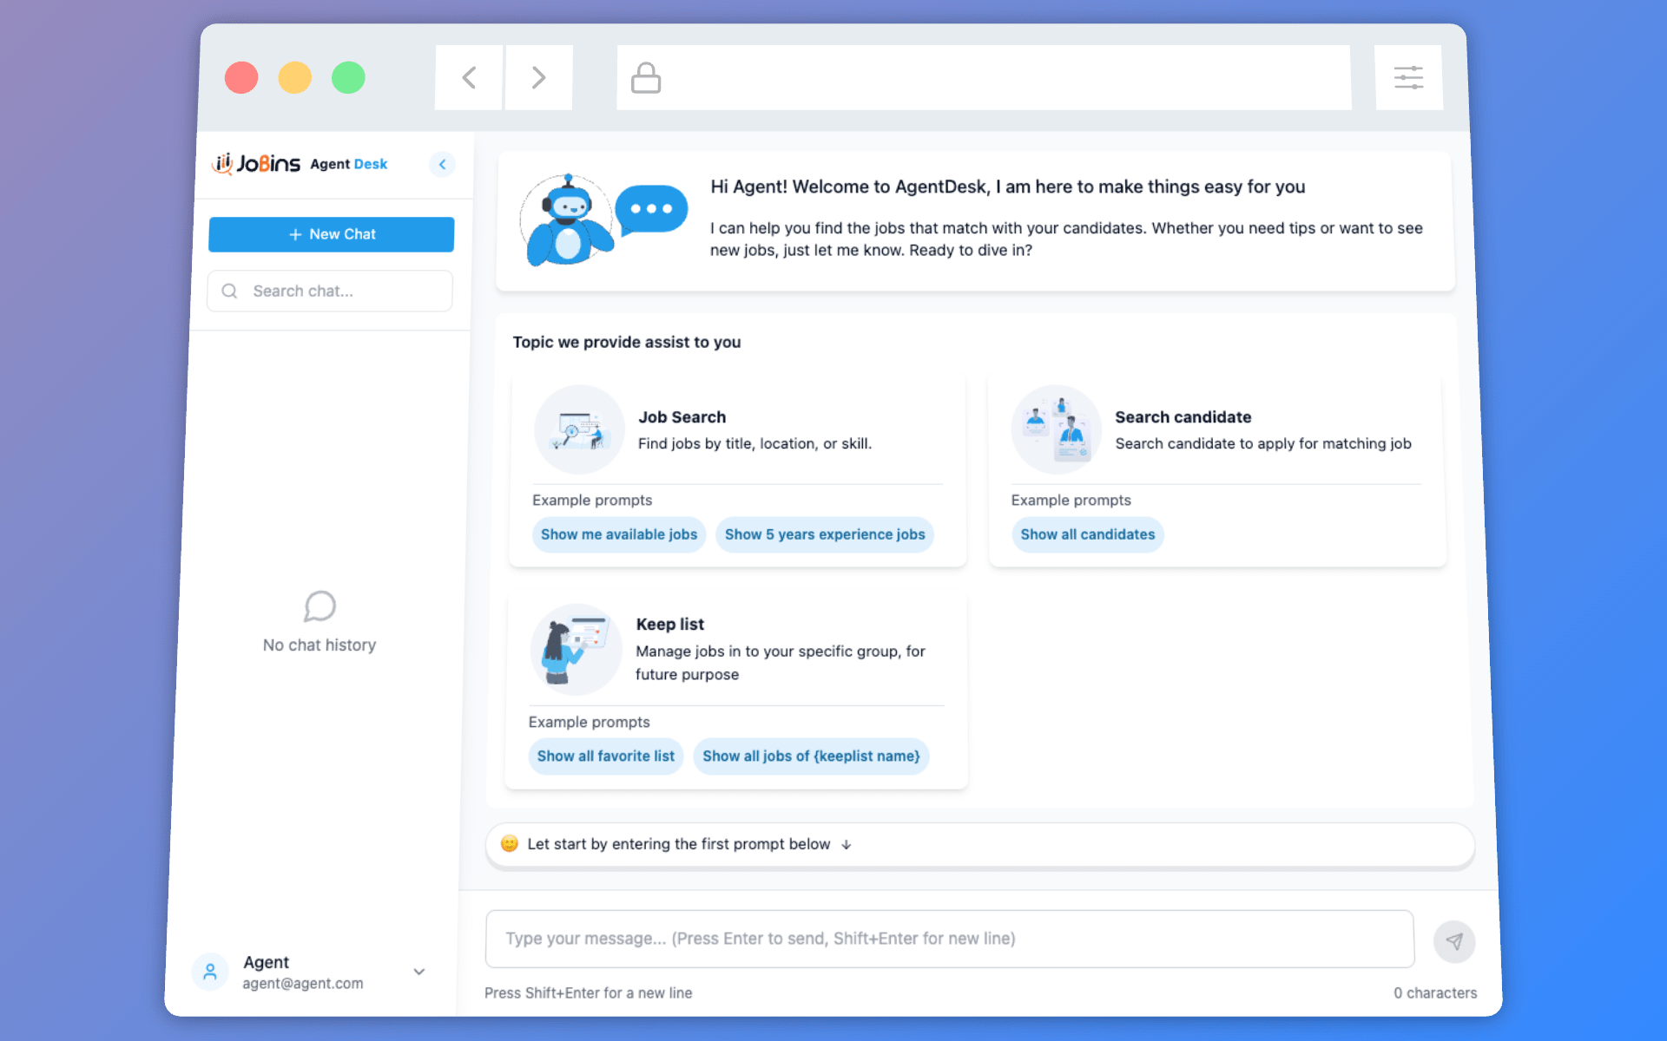Viewport: 1667px width, 1041px height.
Task: Click the send message paper plane icon
Action: coord(1454,941)
